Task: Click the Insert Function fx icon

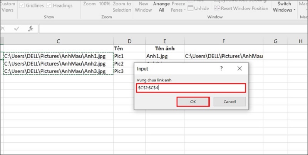Action: tap(30, 29)
